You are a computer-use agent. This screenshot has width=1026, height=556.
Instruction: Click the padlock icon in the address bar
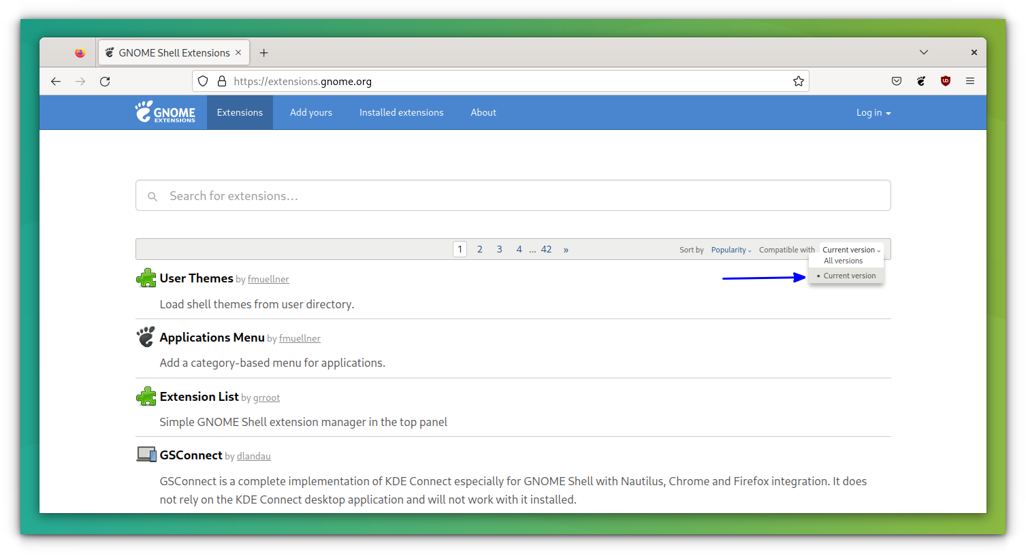[x=222, y=81]
